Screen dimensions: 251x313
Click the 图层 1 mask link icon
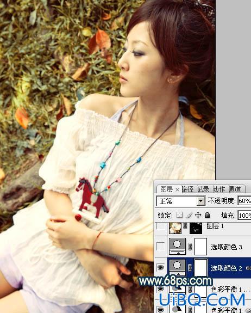pyautogui.click(x=185, y=226)
